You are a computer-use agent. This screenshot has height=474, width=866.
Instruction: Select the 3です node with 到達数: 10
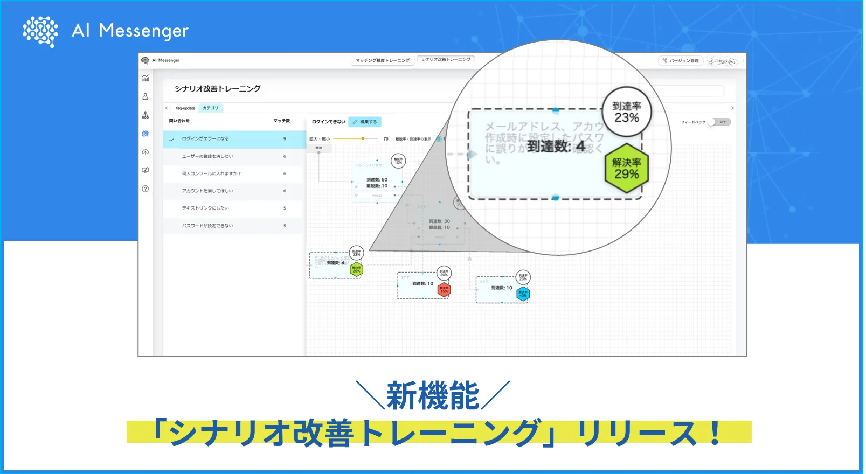423,285
